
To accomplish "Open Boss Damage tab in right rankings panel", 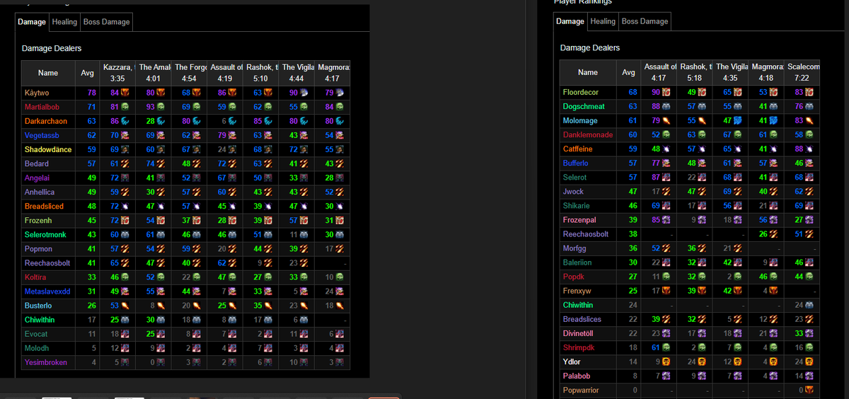I will 645,21.
